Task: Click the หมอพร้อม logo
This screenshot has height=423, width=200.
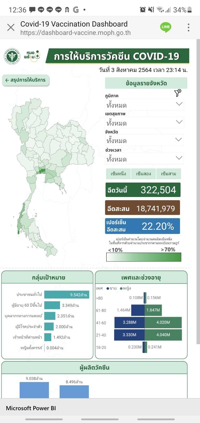Action: click(x=32, y=56)
